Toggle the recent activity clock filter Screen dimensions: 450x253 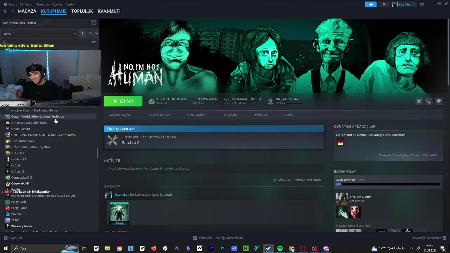pos(90,34)
